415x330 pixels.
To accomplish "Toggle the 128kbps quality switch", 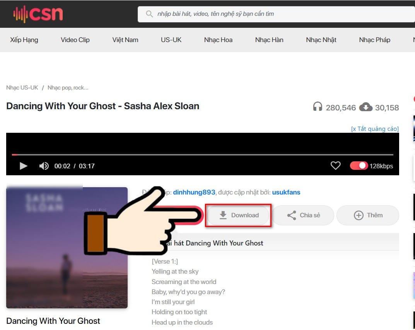I will pyautogui.click(x=359, y=166).
